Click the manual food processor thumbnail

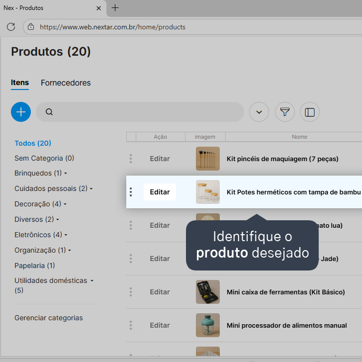point(208,325)
